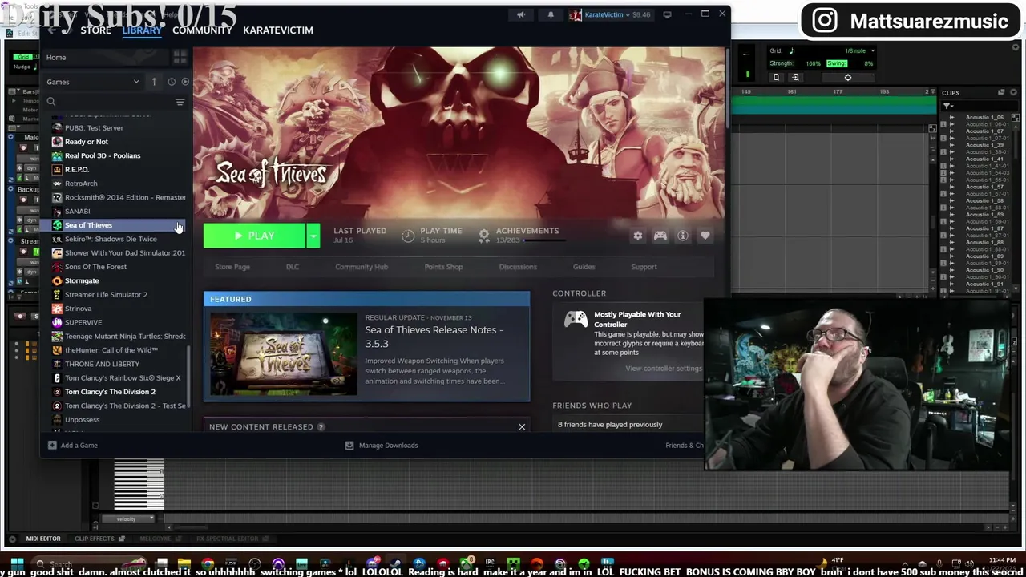Open Steam notifications bell
Viewport: 1026px width, 577px height.
[x=550, y=14]
